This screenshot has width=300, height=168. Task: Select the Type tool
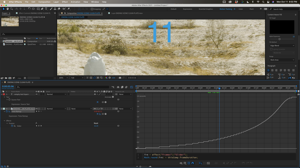(46, 9)
